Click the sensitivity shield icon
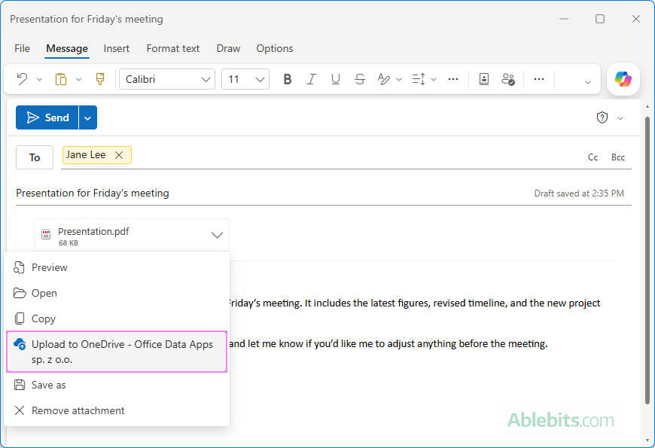The width and height of the screenshot is (655, 448). 602,118
